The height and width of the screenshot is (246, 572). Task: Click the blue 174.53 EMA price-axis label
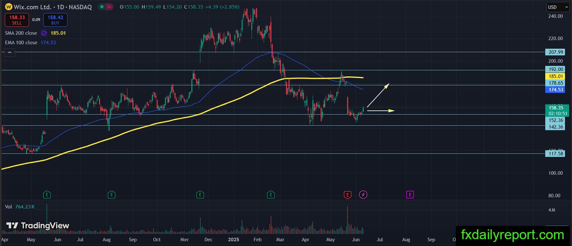pos(556,90)
